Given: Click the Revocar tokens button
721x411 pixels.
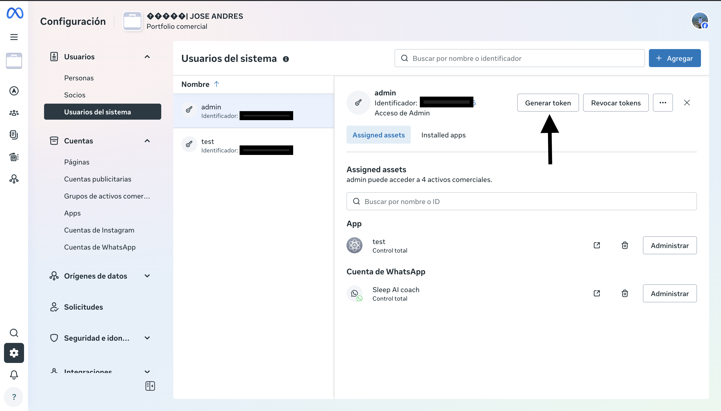Looking at the screenshot, I should pos(616,103).
